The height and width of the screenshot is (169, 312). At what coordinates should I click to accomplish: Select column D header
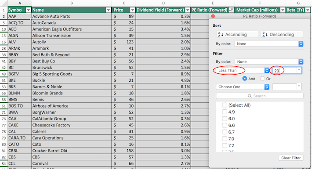[163, 3]
